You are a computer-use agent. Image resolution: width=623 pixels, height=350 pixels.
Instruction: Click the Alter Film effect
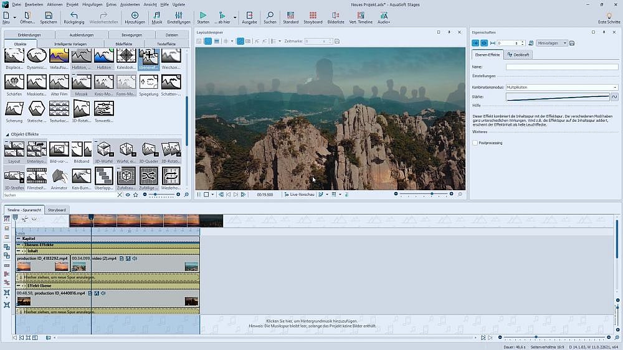click(59, 82)
